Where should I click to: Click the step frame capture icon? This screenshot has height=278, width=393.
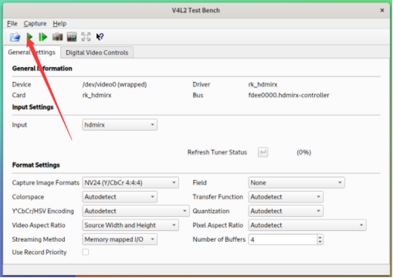click(43, 37)
